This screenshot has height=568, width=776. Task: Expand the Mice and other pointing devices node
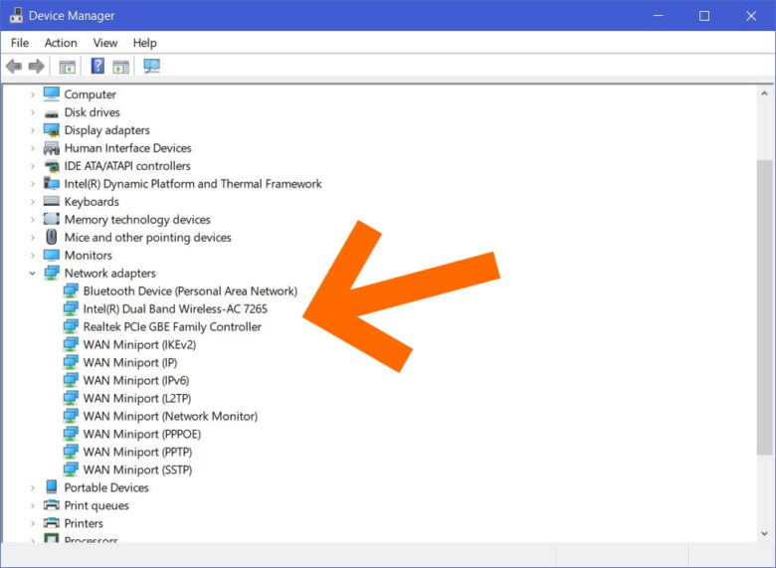[x=33, y=238]
